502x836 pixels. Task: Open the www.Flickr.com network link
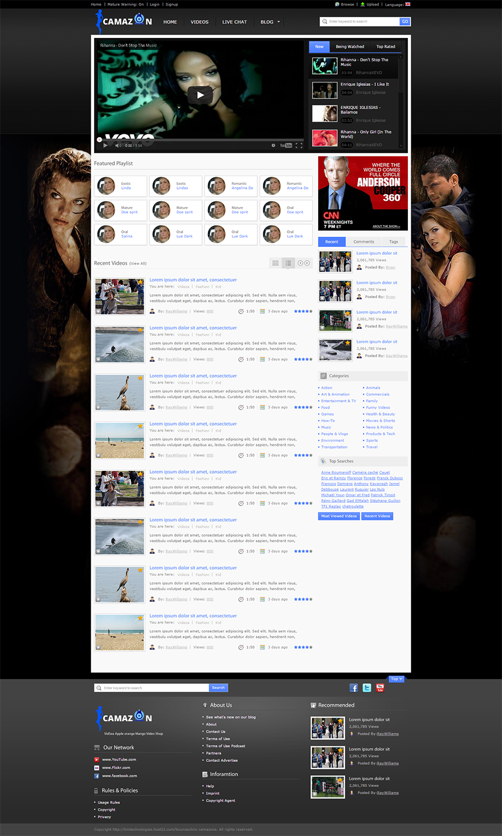point(116,767)
